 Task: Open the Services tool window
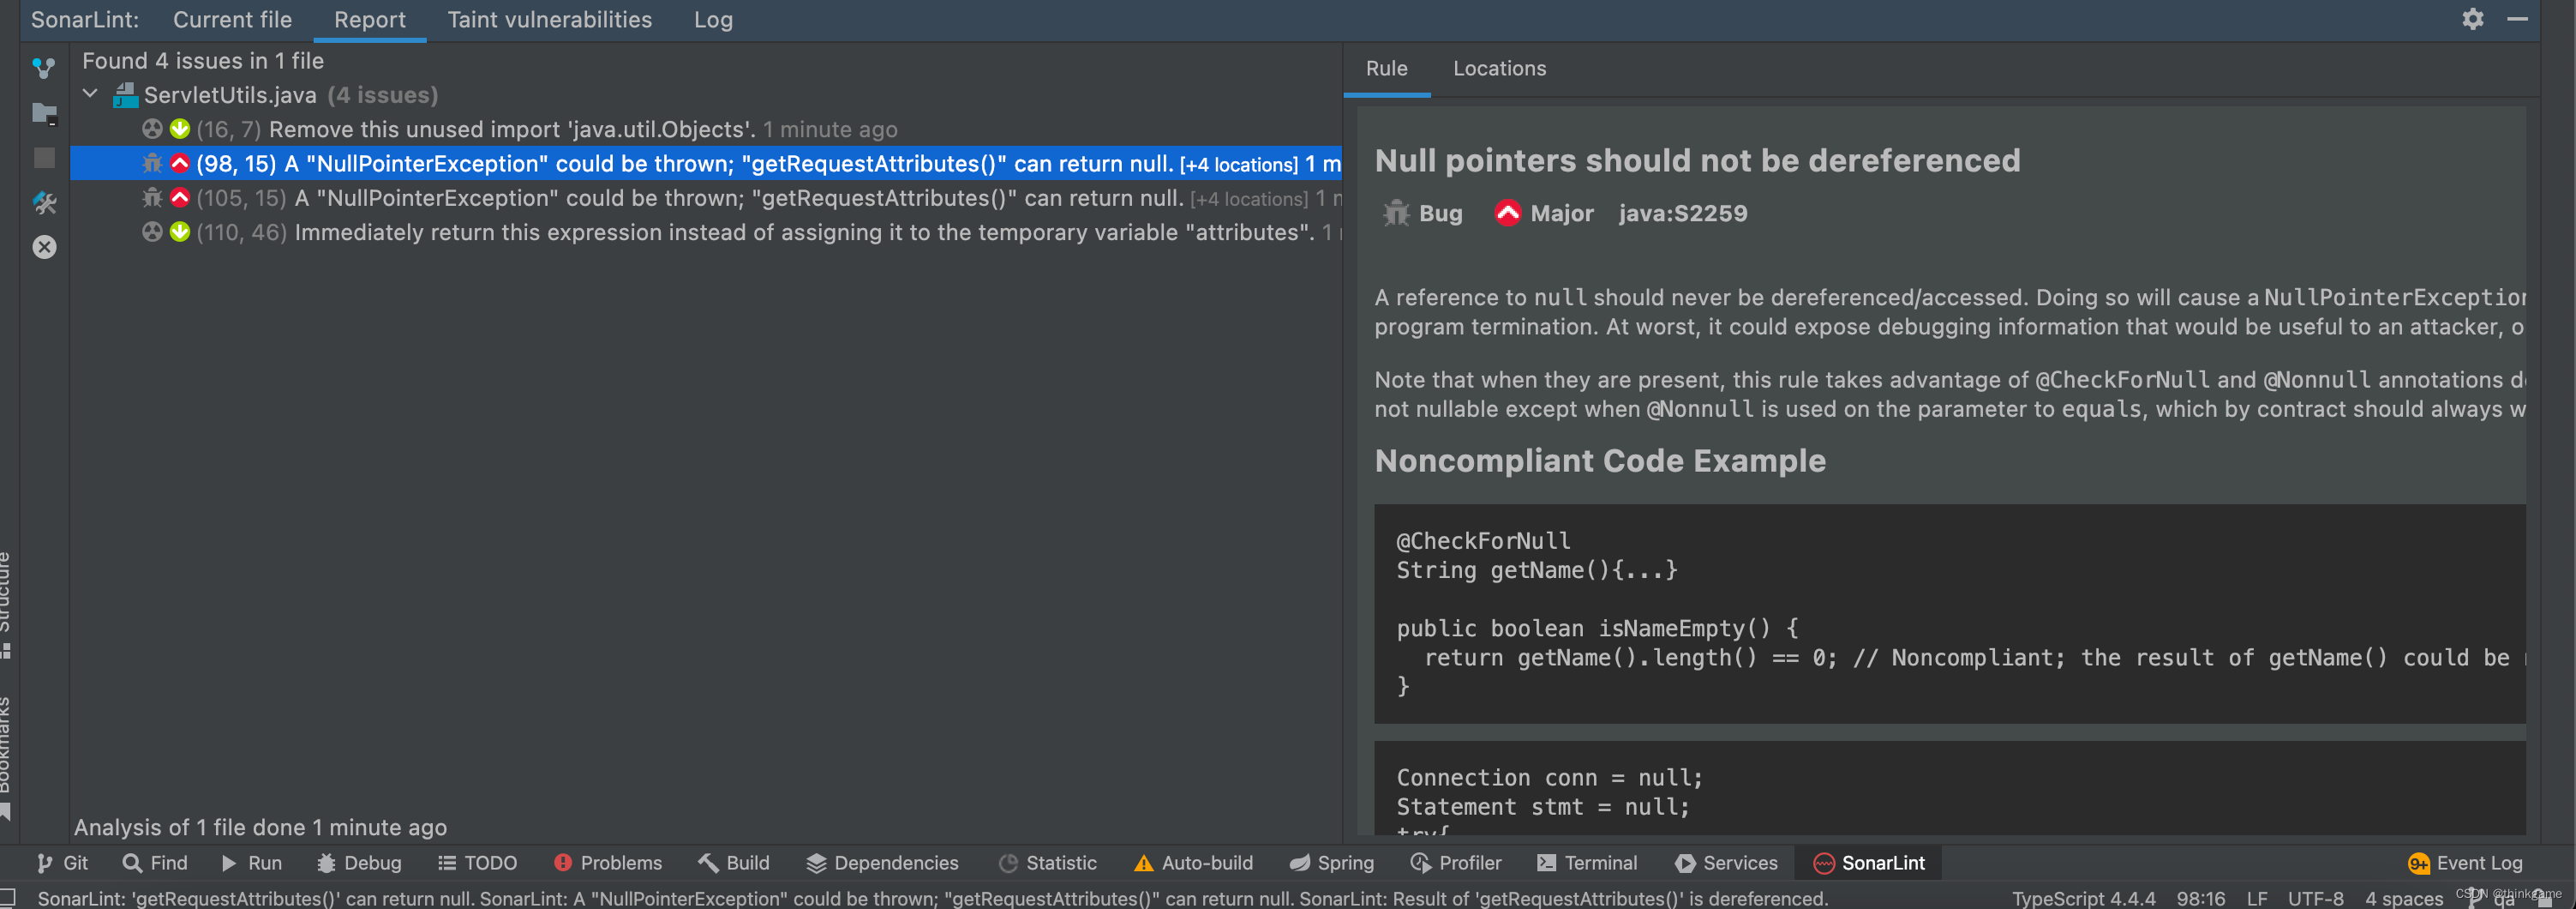click(x=1726, y=863)
